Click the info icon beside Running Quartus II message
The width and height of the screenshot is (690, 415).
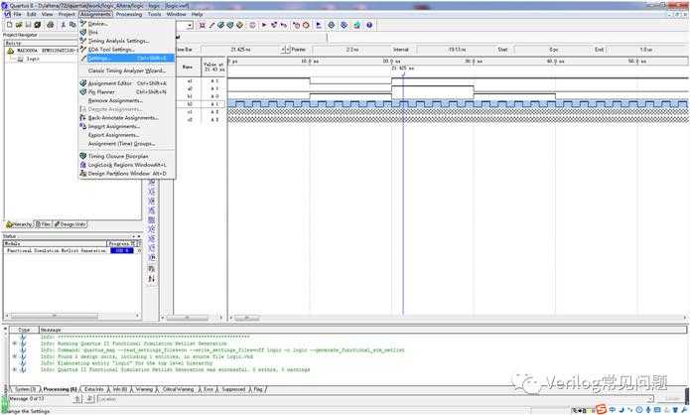(23, 344)
